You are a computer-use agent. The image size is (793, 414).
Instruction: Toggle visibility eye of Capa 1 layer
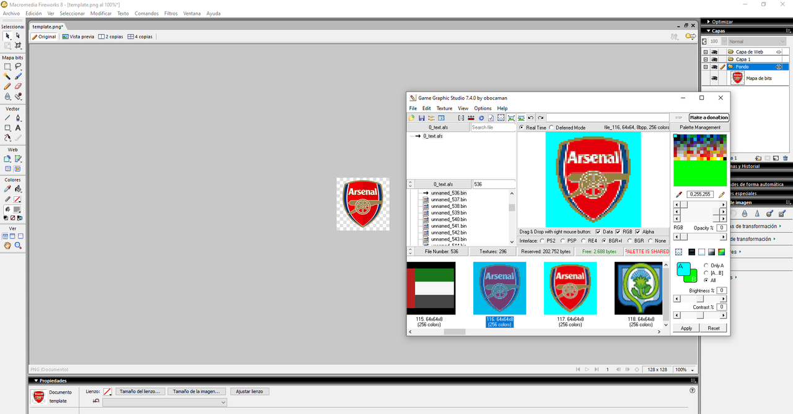[714, 59]
